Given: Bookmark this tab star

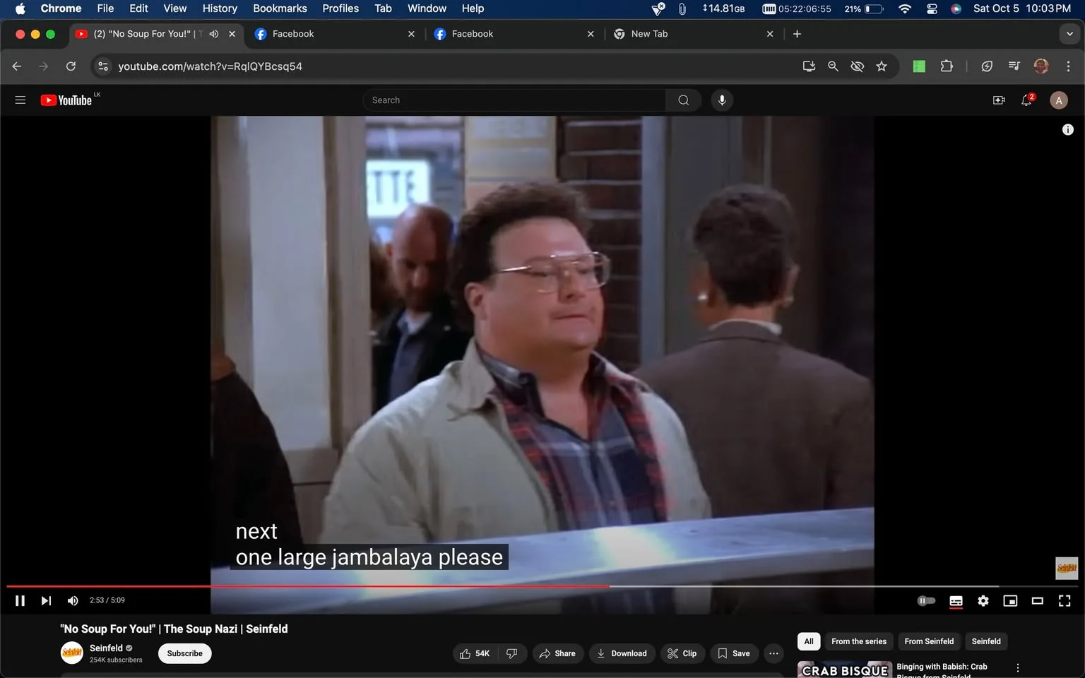Looking at the screenshot, I should click(882, 66).
